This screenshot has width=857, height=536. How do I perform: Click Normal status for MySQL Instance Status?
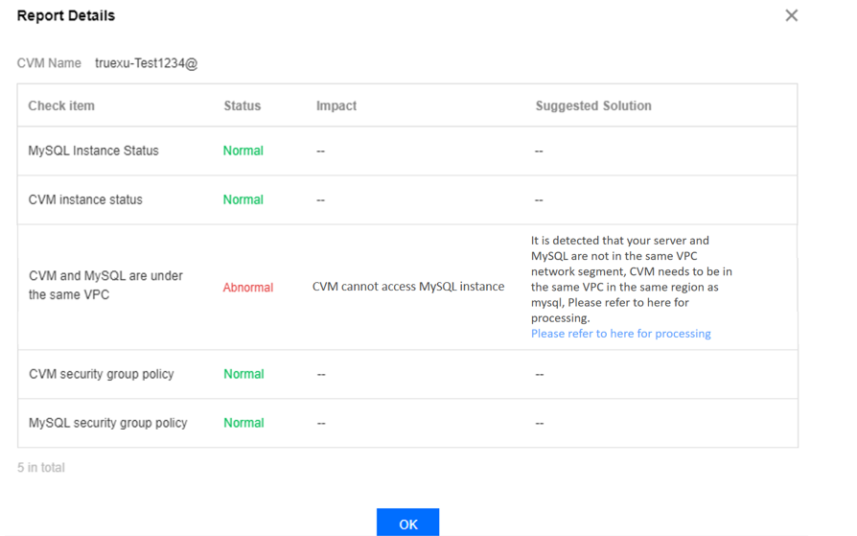243,151
